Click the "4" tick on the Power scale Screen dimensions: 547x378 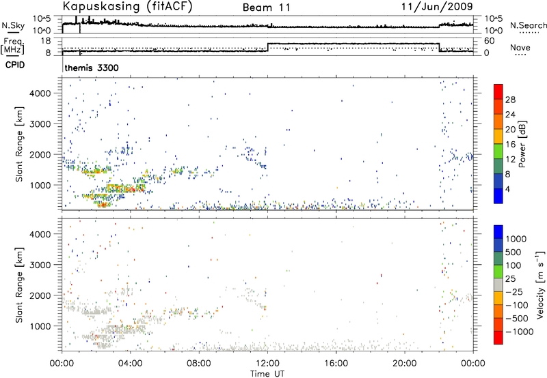point(508,189)
